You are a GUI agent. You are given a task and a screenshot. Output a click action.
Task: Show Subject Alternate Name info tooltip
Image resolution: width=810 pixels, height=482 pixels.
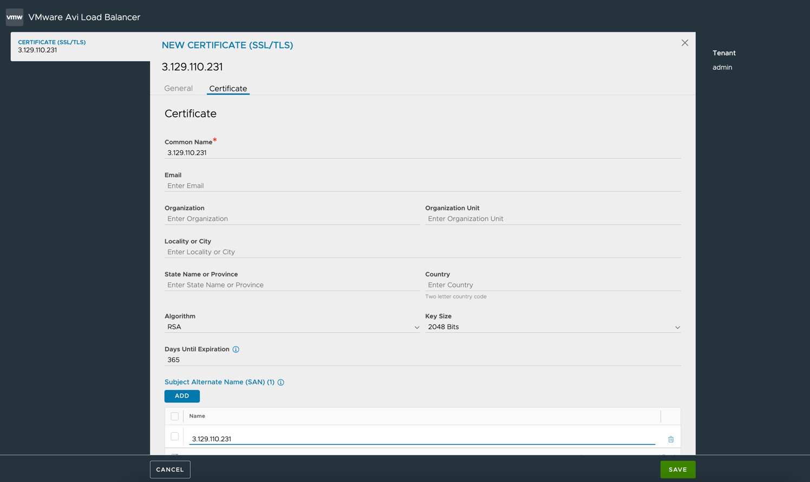(x=281, y=382)
